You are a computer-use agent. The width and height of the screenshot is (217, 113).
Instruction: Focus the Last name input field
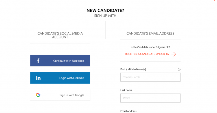coord(150,98)
